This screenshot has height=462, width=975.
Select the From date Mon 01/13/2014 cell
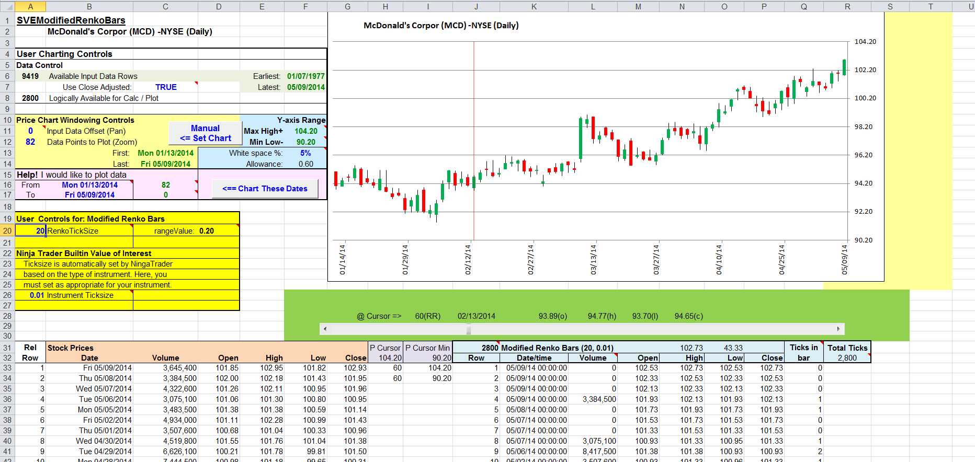click(89, 185)
